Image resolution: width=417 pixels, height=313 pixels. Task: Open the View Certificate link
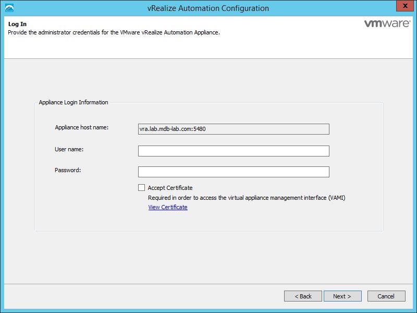tap(167, 207)
